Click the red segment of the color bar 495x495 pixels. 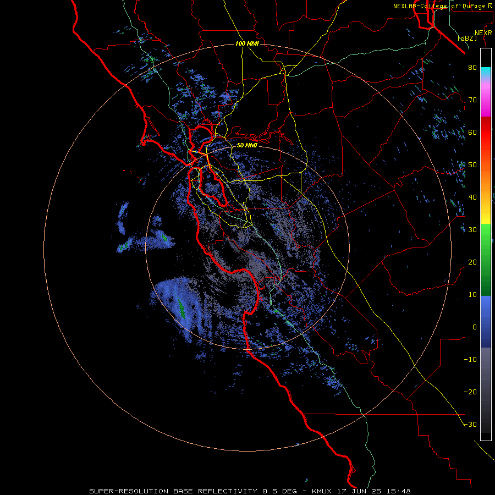click(x=486, y=132)
